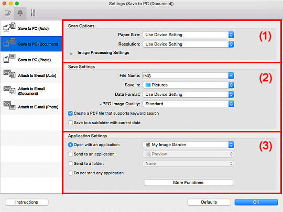The width and height of the screenshot is (283, 212).
Task: Open the Paper Size dropdown
Action: point(188,35)
